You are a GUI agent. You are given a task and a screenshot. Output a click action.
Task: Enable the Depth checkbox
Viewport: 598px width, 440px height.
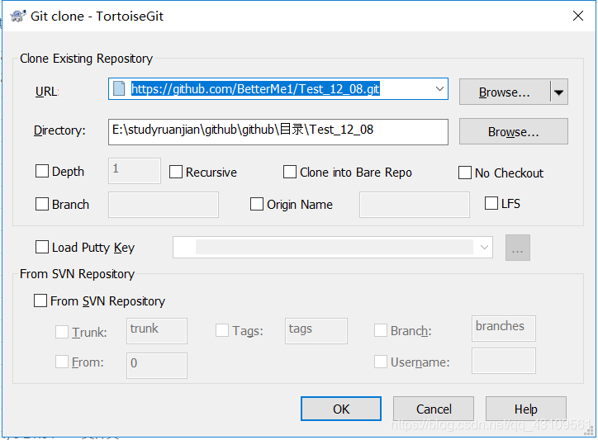tap(42, 171)
